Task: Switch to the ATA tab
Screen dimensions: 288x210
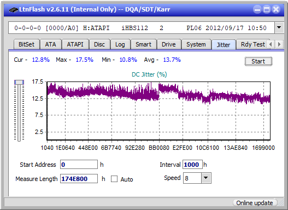Action: [50, 44]
